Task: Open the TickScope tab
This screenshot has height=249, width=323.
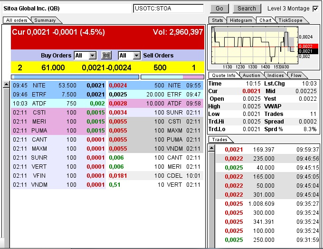Action: click(x=290, y=20)
